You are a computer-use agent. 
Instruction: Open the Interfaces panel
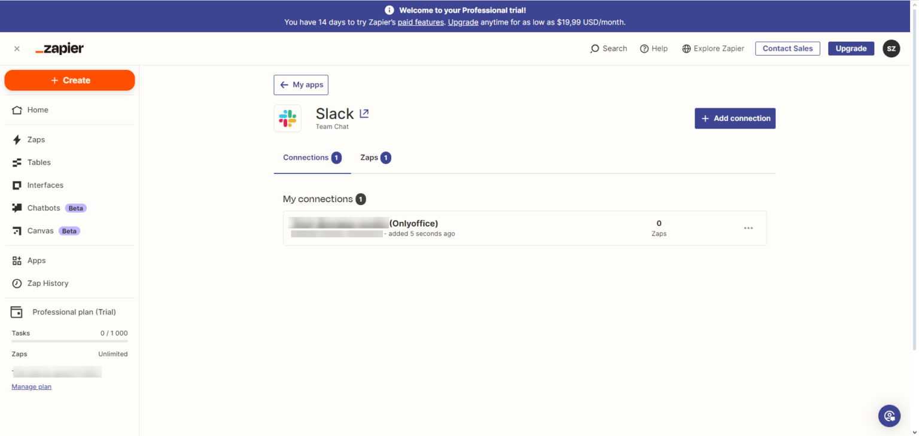(45, 185)
